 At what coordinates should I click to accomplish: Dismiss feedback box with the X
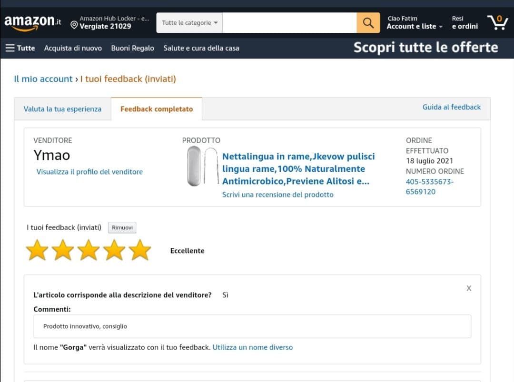(469, 288)
